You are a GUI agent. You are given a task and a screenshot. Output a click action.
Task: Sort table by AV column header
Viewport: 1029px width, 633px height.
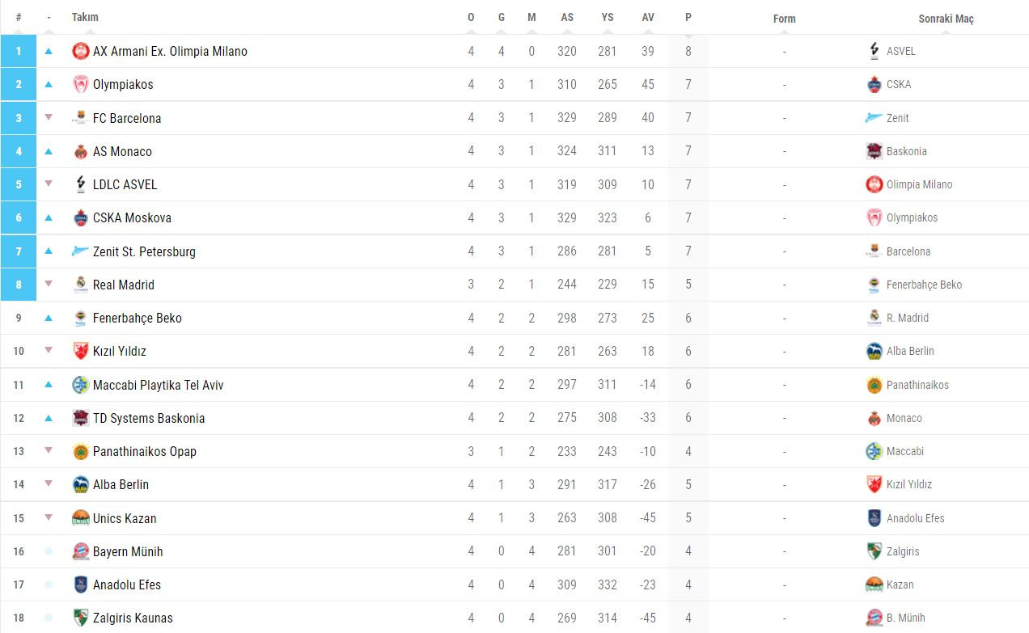click(648, 17)
